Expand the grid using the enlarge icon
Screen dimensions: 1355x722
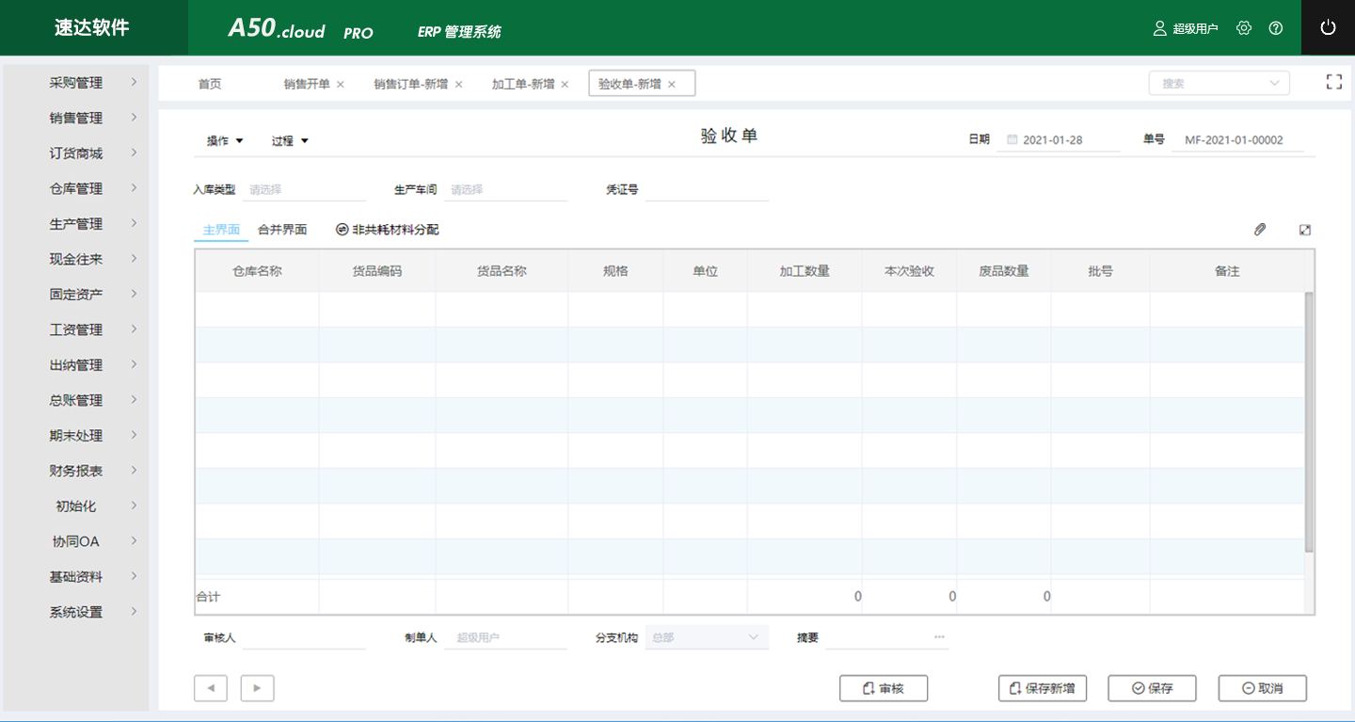(x=1304, y=229)
